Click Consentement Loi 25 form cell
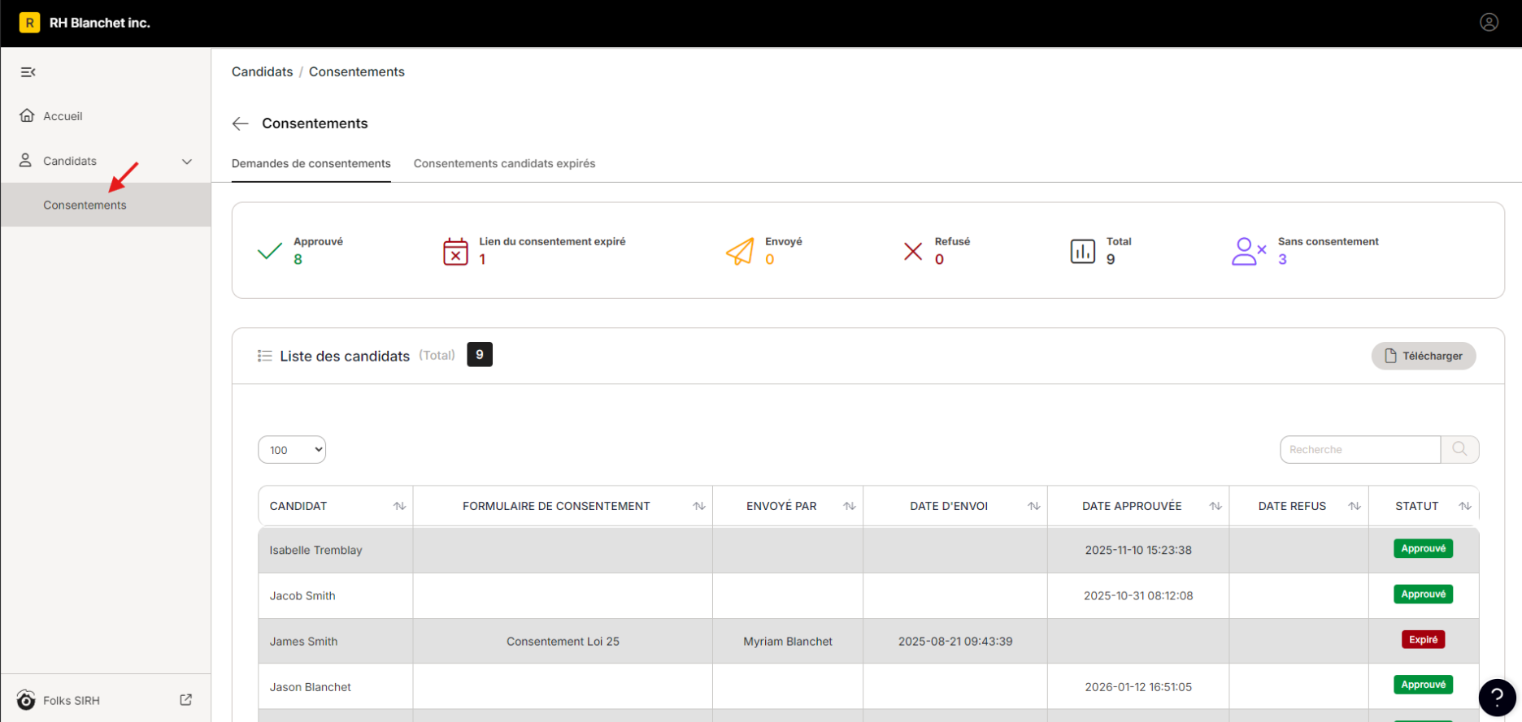 tap(563, 641)
